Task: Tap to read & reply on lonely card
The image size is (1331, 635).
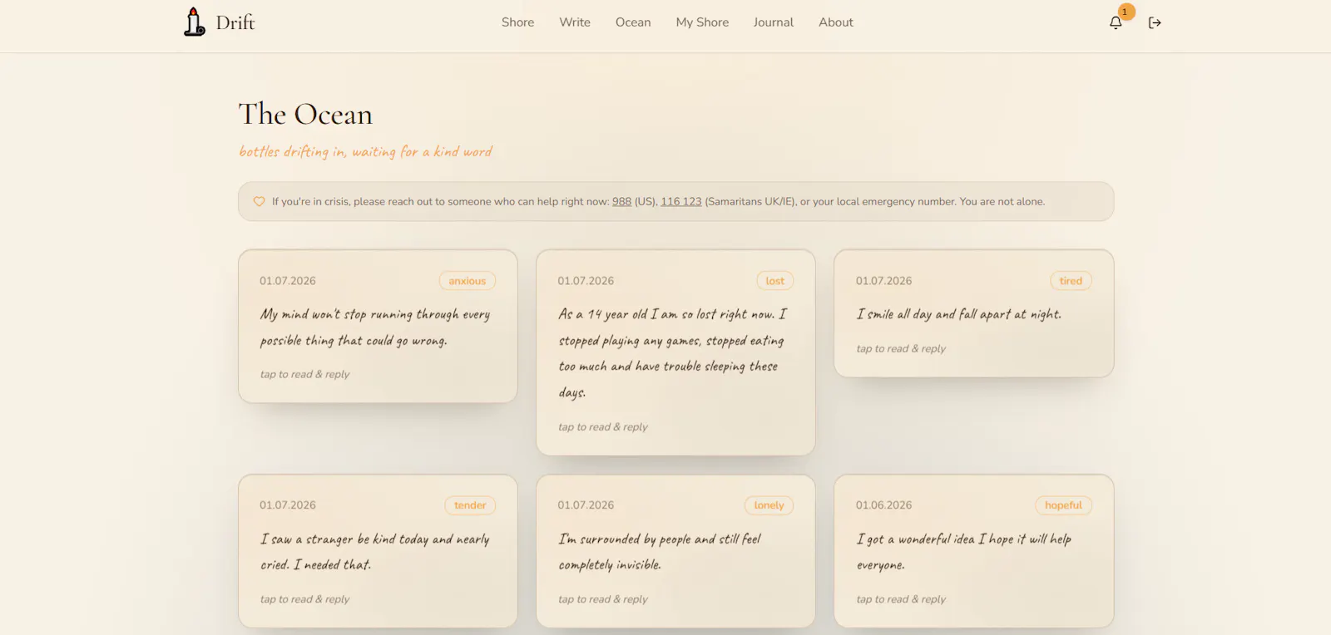Action: tap(603, 599)
